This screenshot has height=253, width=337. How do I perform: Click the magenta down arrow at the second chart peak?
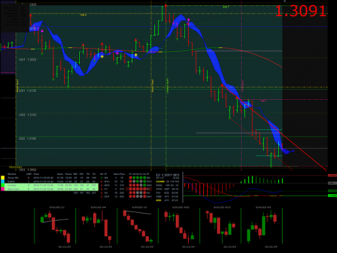click(189, 20)
